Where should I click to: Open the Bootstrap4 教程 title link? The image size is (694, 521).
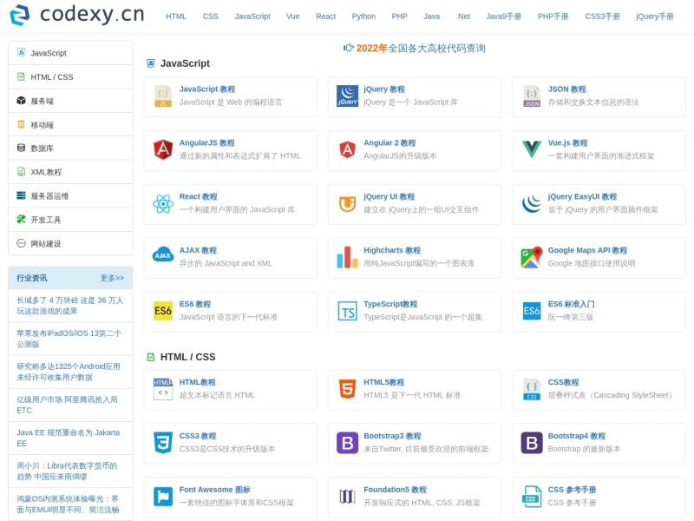click(x=577, y=436)
